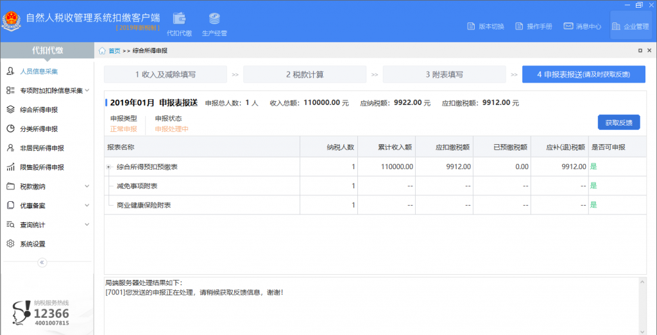Viewport: 657px width, 335px height.
Task: Select the 减免事项附表 row
Action: click(375, 186)
